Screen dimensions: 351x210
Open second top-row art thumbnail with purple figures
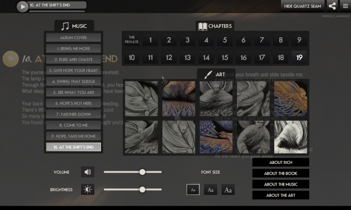coord(179,98)
